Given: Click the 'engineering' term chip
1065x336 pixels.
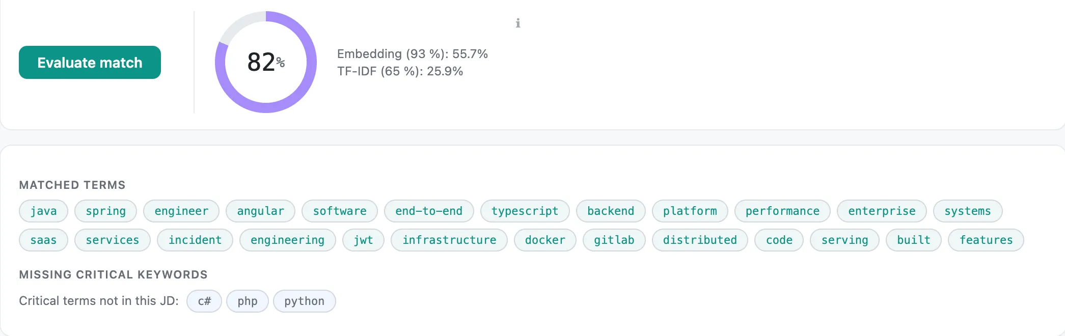Looking at the screenshot, I should pyautogui.click(x=288, y=240).
